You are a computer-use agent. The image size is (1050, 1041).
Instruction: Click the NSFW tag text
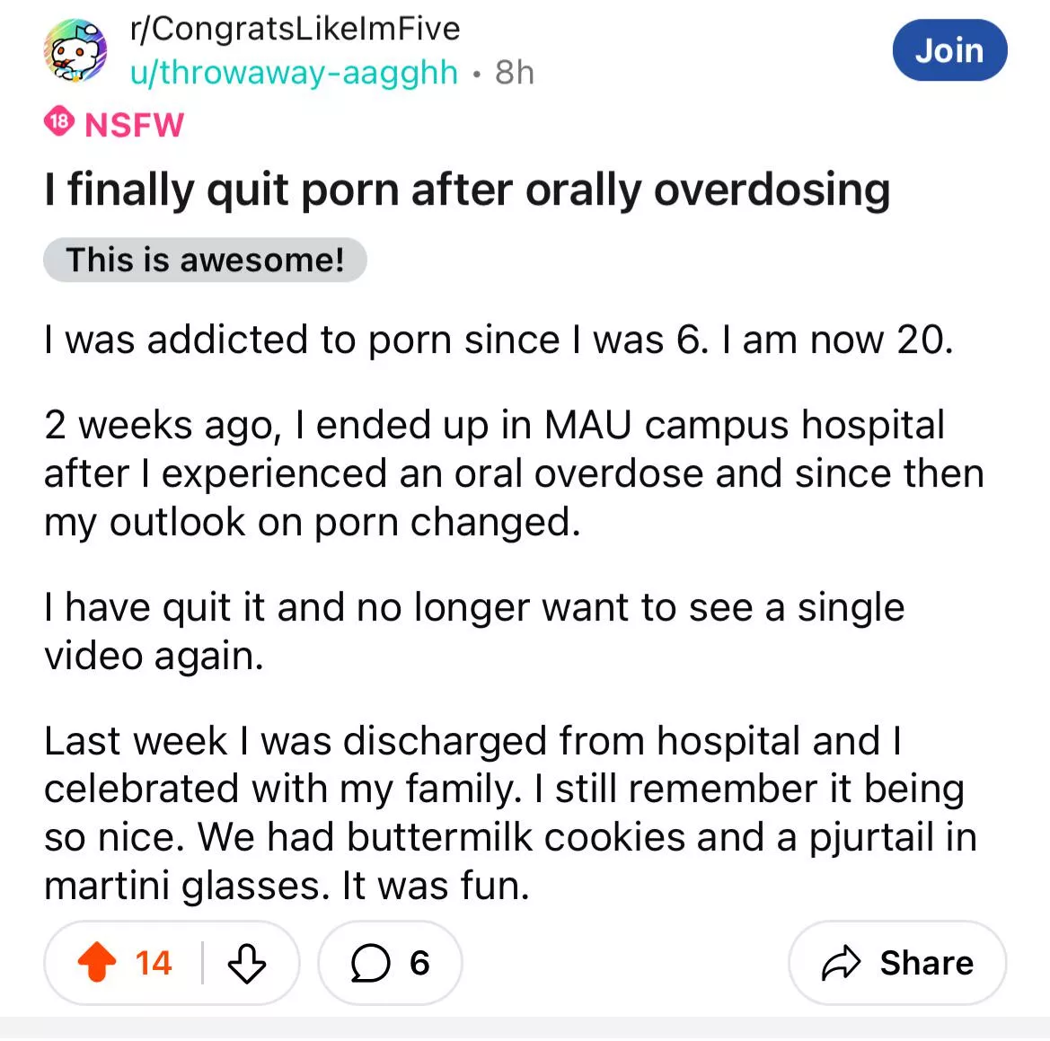[x=134, y=125]
